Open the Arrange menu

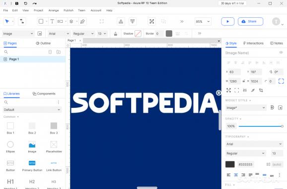coord(54,10)
